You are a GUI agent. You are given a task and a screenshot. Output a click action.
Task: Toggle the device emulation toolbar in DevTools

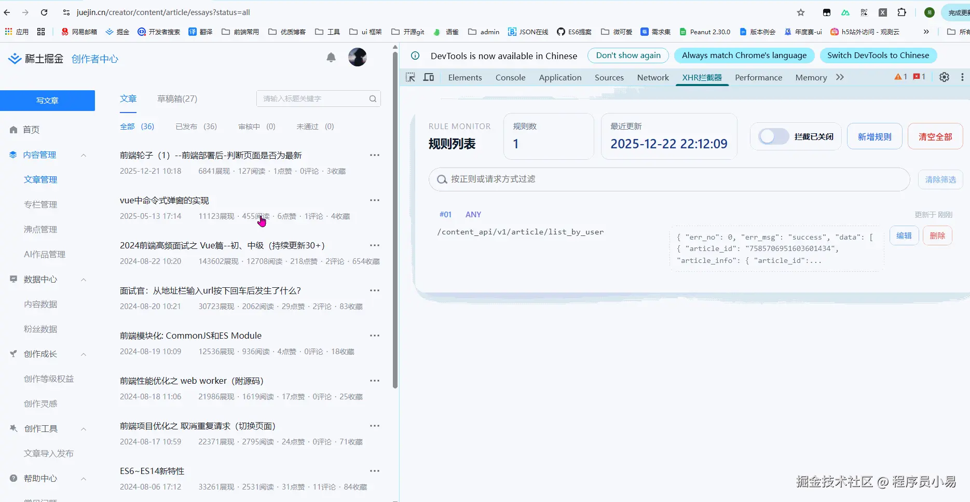click(429, 77)
